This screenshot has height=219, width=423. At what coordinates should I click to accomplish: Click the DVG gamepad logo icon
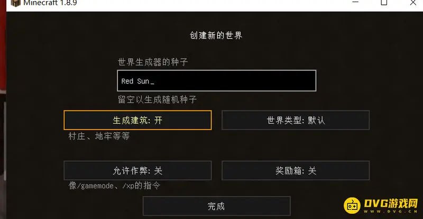353,206
